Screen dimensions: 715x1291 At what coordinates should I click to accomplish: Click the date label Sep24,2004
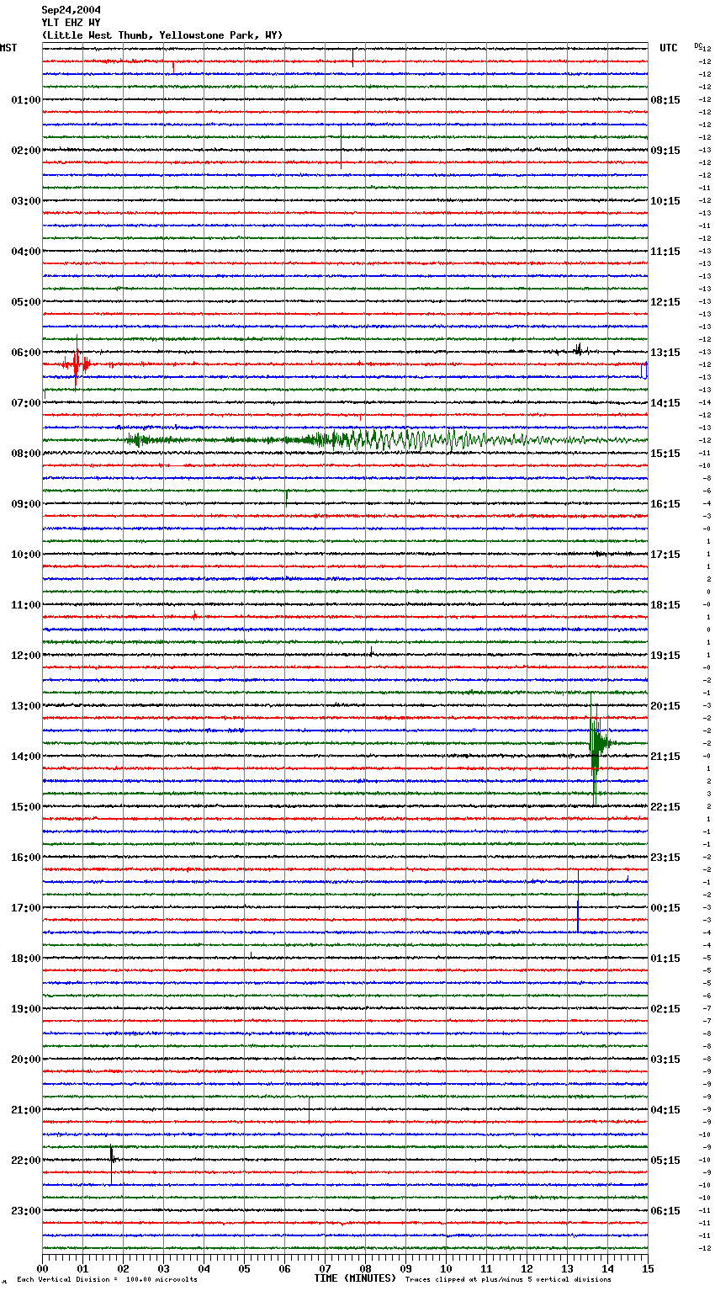pos(71,10)
